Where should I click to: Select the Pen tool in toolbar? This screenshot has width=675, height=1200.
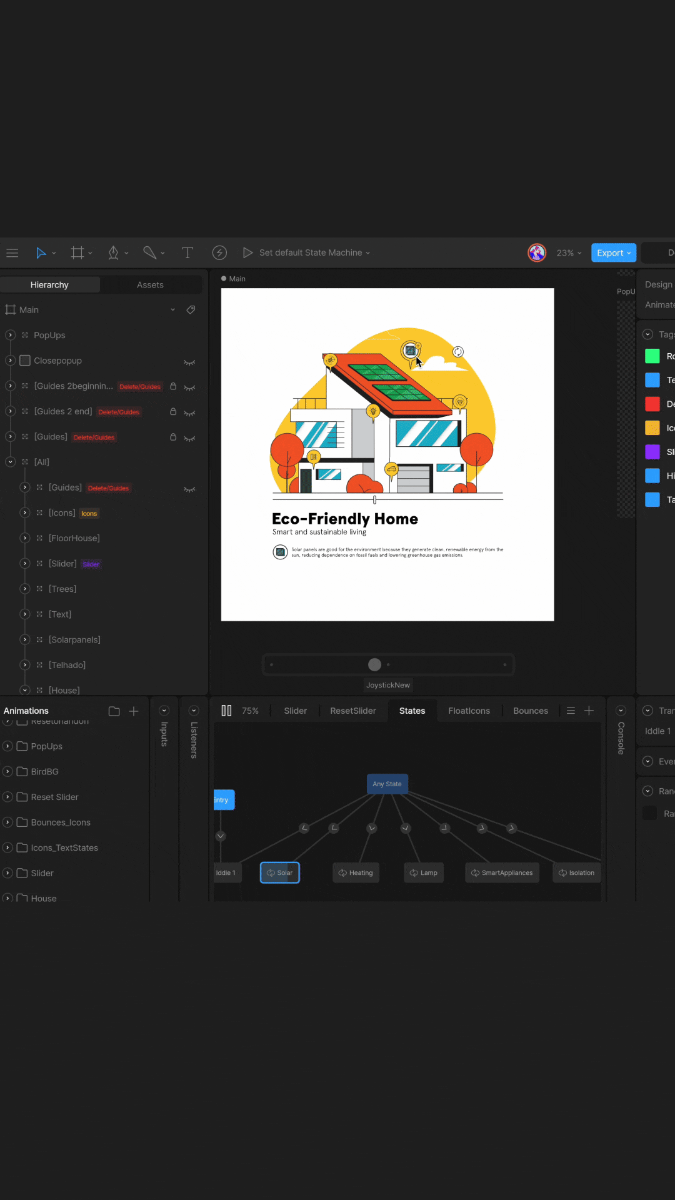[x=113, y=252]
